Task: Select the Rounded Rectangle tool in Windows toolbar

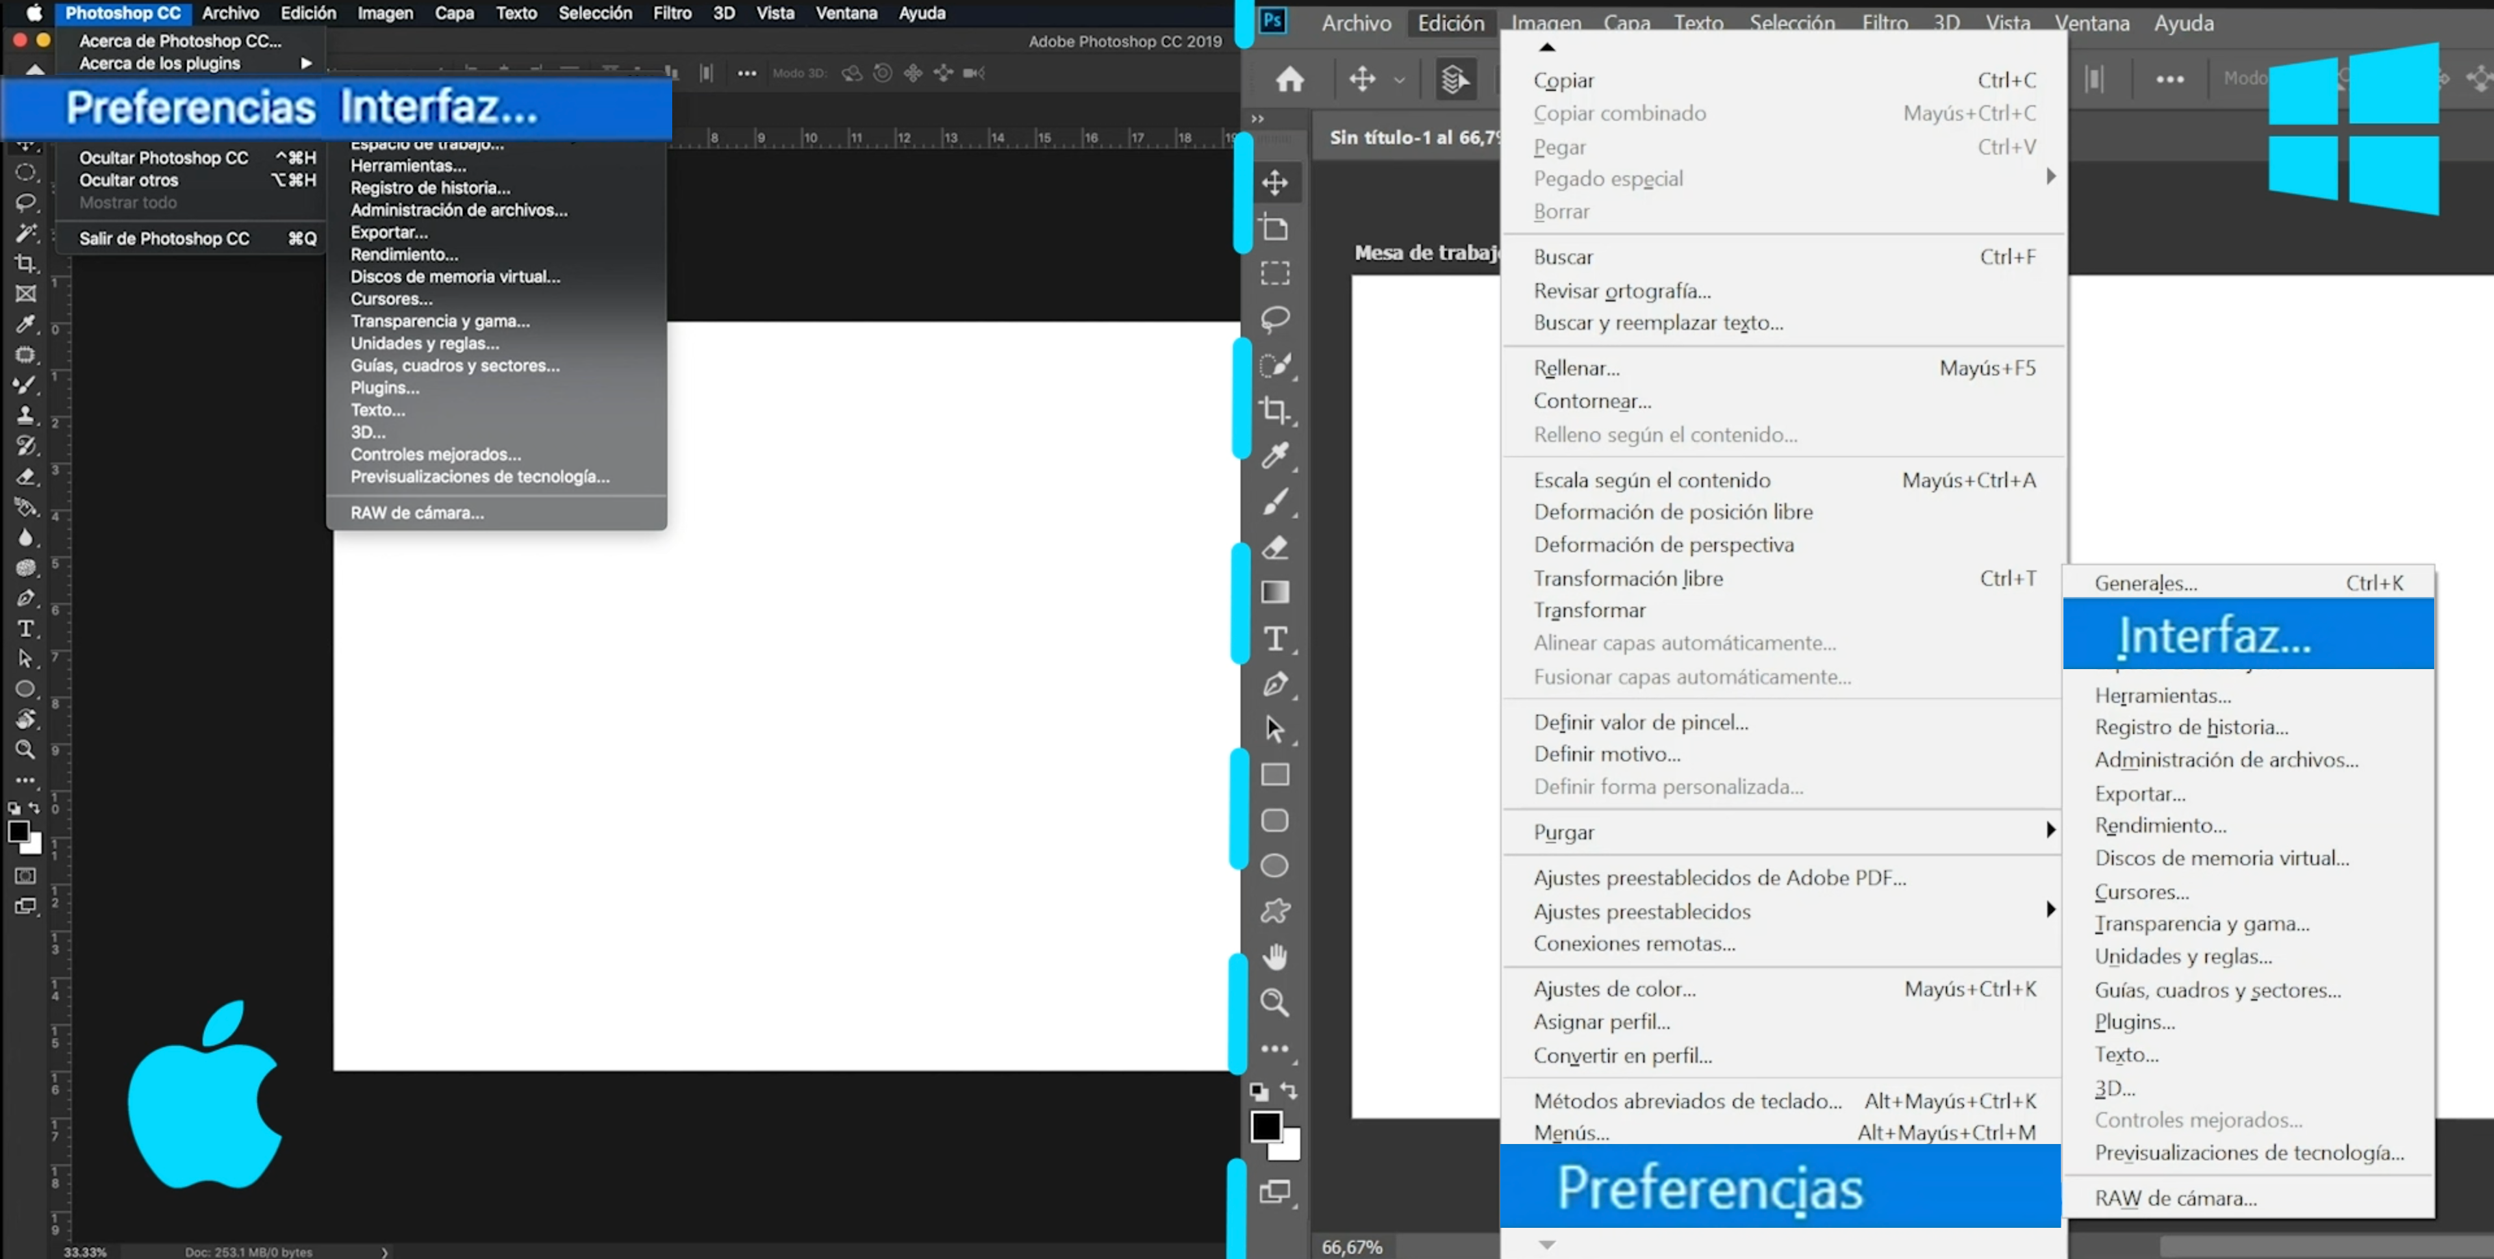Action: click(1275, 820)
